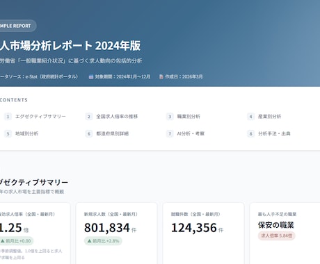The width and height of the screenshot is (320, 264).
Task: Click the 対象期間:2024年1月〜12月 text
Action: click(x=122, y=76)
